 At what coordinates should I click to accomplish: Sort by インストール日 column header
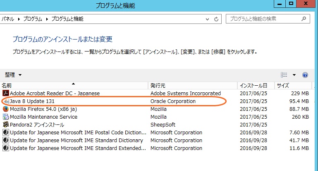pyautogui.click(x=256, y=86)
